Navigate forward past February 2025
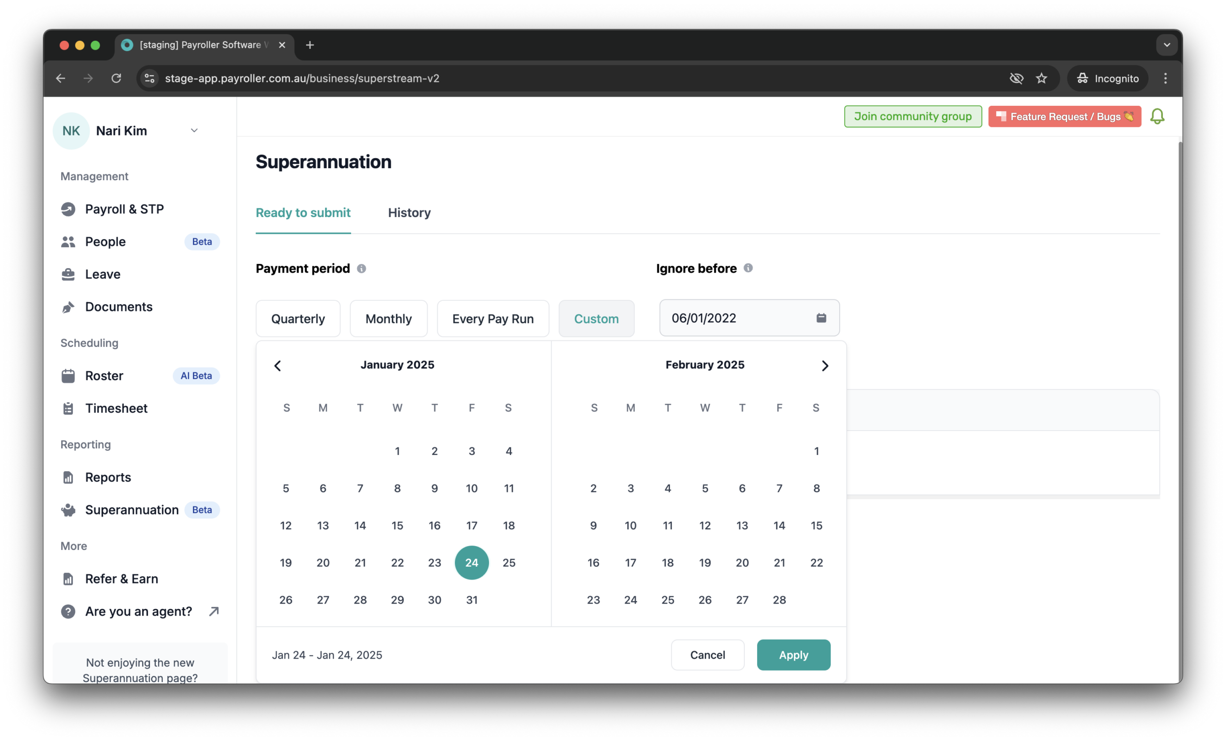1226x741 pixels. 825,365
